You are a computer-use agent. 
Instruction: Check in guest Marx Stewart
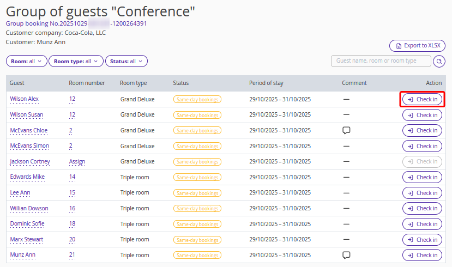422,240
